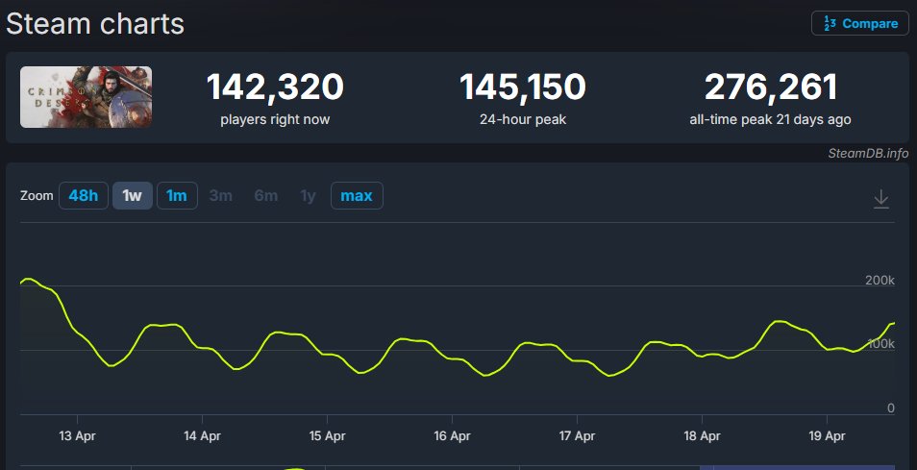Click the disabled 3m zoom option
The width and height of the screenshot is (917, 470).
pyautogui.click(x=220, y=195)
